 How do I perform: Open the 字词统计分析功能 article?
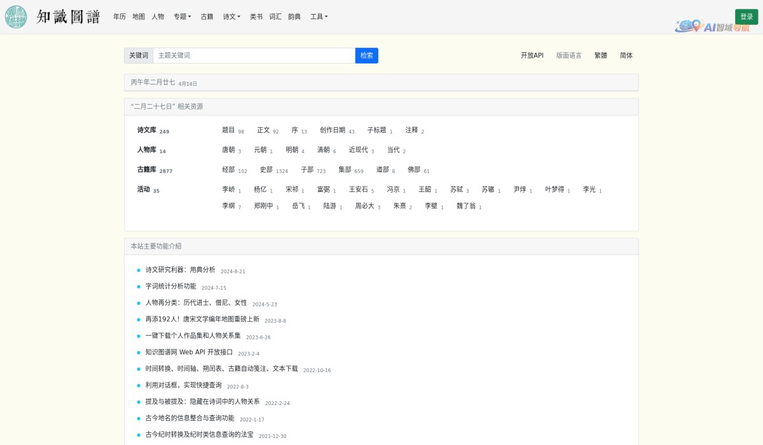pyautogui.click(x=171, y=286)
